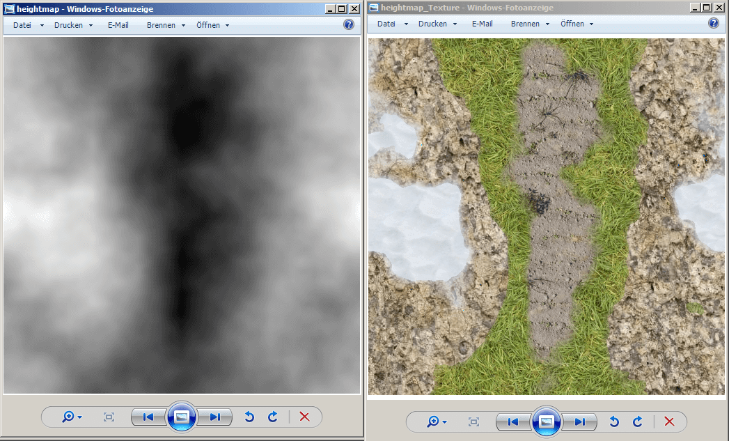The width and height of the screenshot is (729, 441).
Task: Click actual size icon in texture window
Action: tap(473, 421)
